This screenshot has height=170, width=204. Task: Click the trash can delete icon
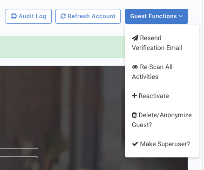pos(134,115)
